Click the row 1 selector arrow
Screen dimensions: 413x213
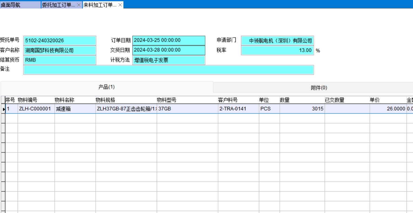4,109
